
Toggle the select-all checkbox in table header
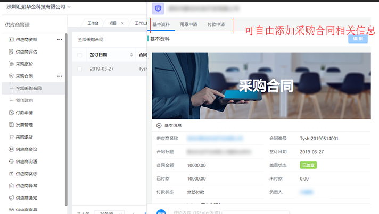click(79, 55)
